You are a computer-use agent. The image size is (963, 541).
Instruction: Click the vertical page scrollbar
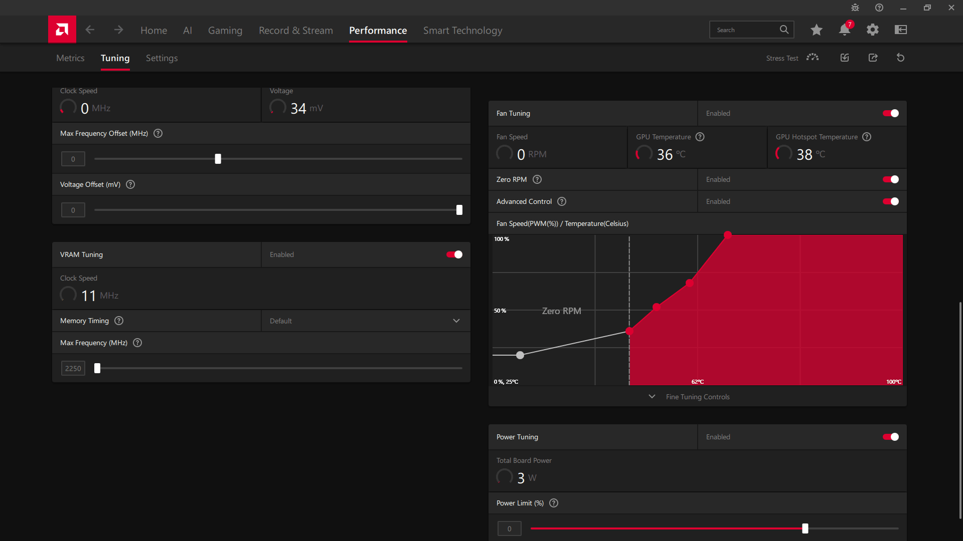pos(960,411)
